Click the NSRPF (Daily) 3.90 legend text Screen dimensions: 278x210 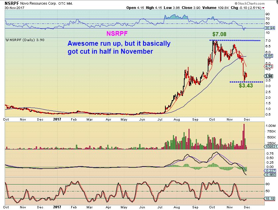pos(27,40)
